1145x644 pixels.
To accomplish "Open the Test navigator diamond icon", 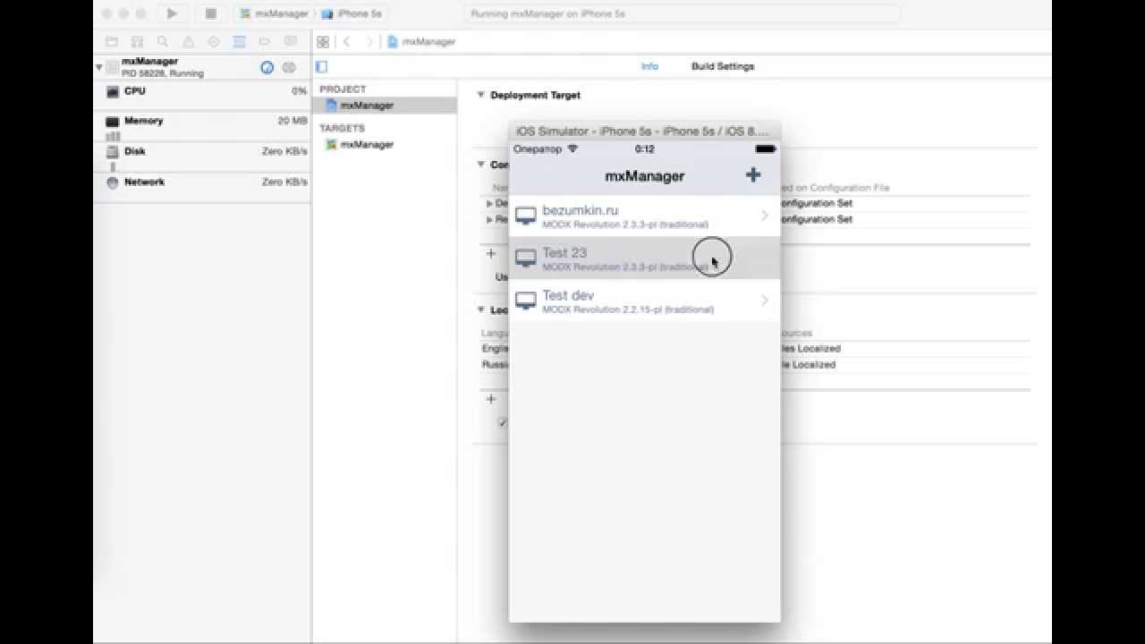I will pos(214,42).
